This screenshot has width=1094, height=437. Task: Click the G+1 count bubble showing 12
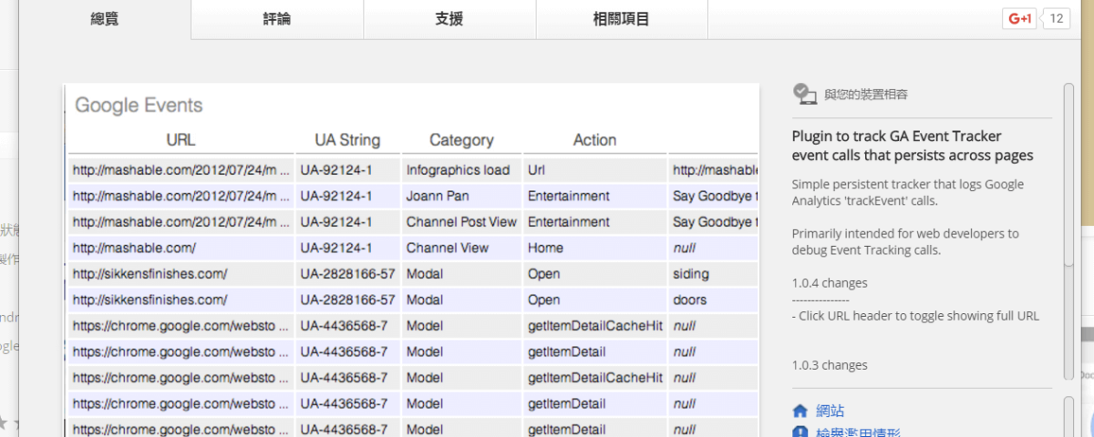[x=1056, y=18]
